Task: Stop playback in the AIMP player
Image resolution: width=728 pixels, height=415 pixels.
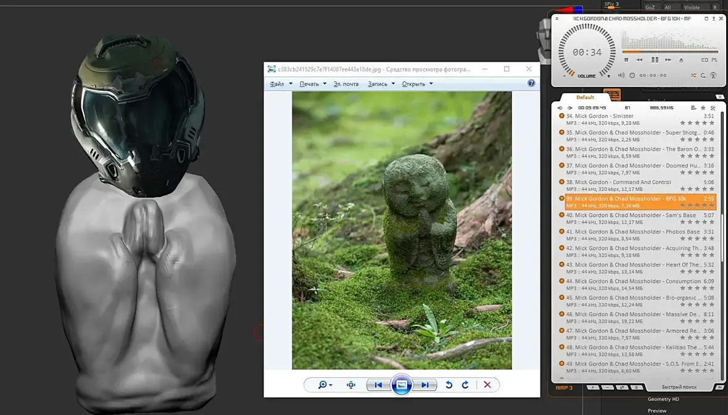Action: click(x=626, y=60)
